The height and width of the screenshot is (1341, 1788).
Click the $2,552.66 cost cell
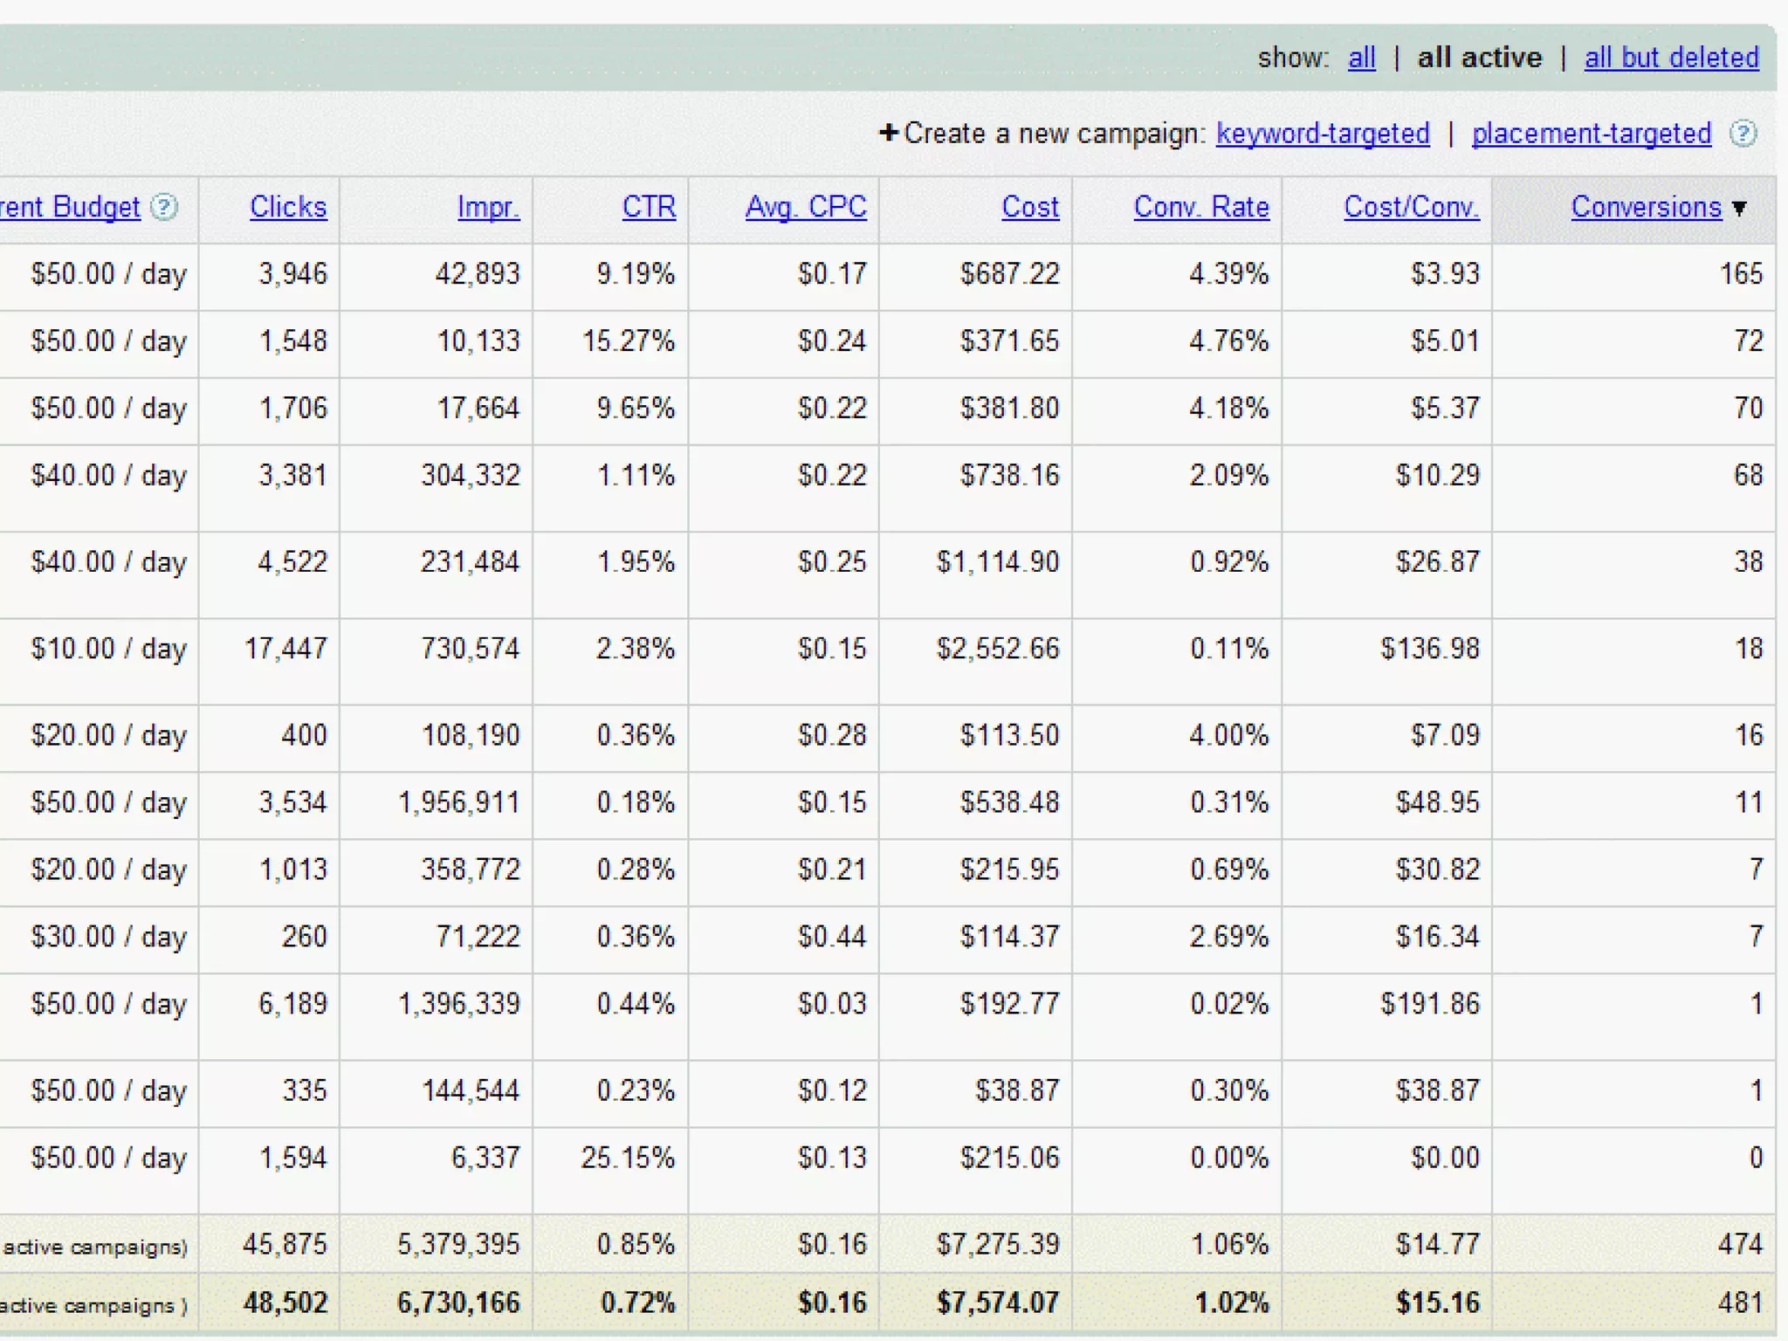point(998,649)
